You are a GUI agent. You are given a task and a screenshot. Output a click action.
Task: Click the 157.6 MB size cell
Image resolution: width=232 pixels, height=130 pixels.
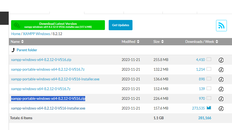[161, 108]
